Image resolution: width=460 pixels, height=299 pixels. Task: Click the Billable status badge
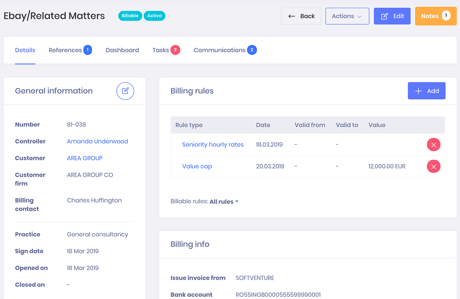[130, 16]
